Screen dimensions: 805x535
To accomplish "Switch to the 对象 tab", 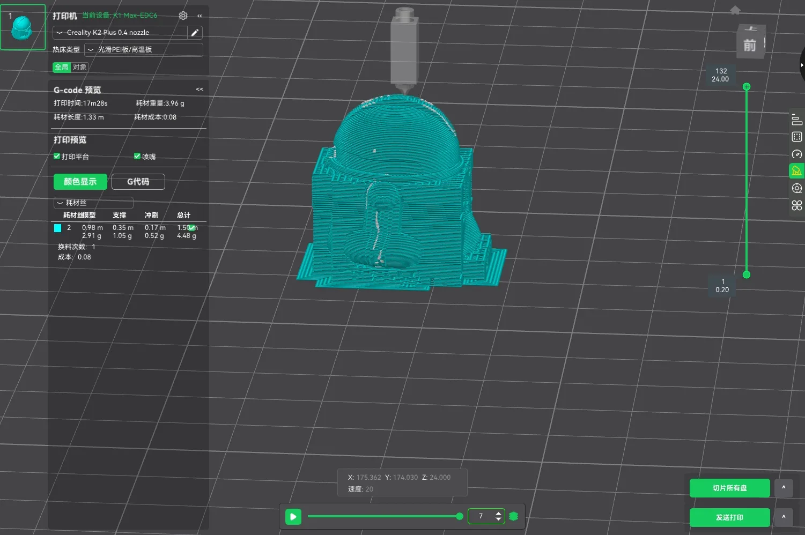I will tap(79, 67).
